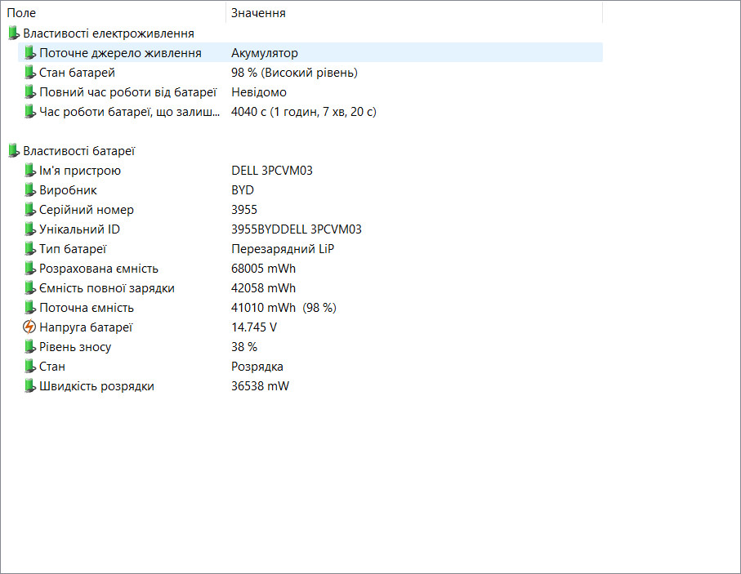Viewport: 741px width, 574px height.
Task: Select the Властивості батареї group row
Action: (78, 151)
